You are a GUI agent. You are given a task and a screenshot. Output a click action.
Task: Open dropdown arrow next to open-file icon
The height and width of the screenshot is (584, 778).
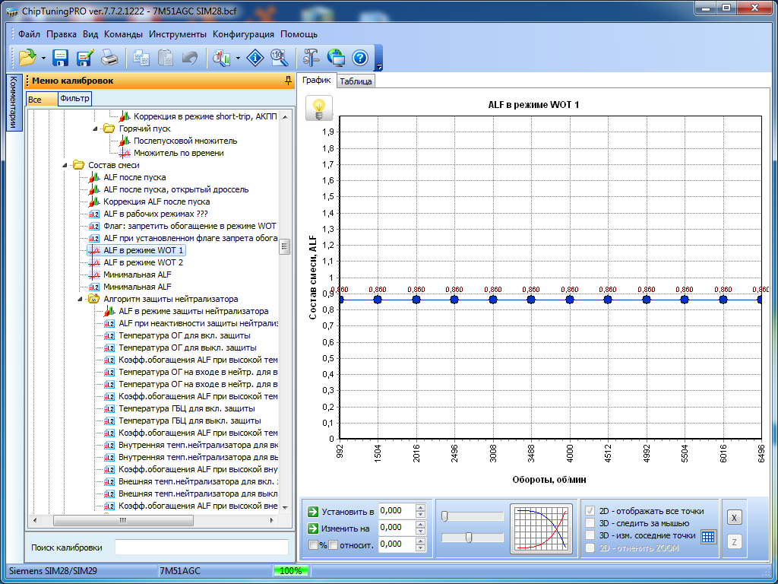coord(44,58)
